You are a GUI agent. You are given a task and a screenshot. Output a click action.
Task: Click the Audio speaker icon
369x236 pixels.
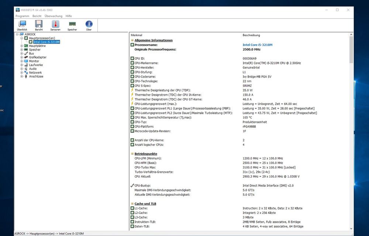[26, 69]
